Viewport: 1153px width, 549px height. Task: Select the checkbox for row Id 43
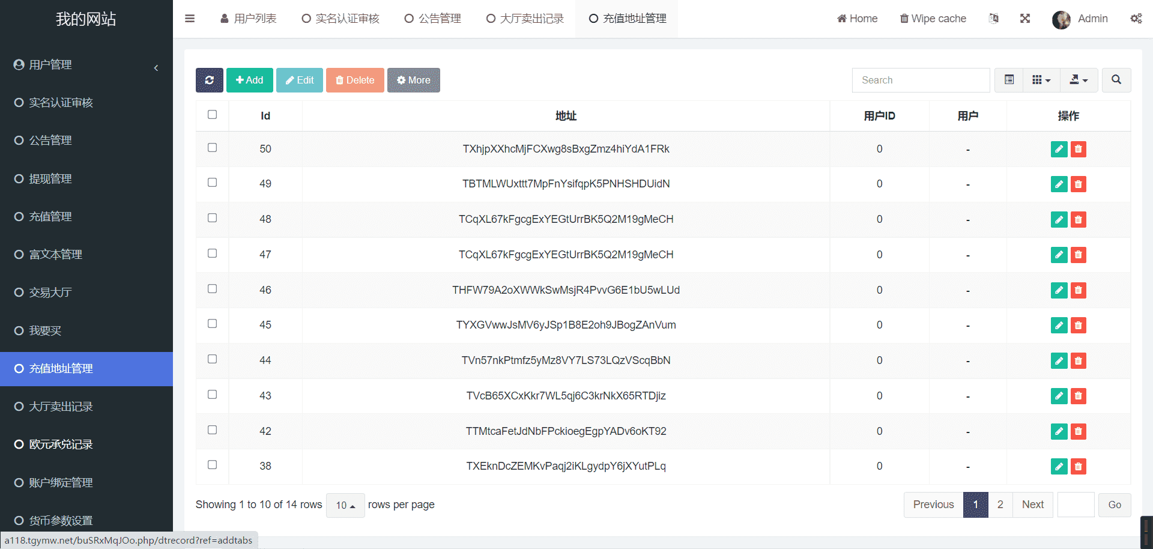[212, 395]
